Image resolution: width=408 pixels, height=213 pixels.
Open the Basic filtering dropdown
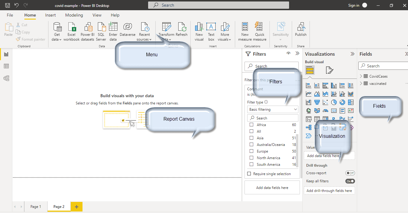tap(273, 110)
